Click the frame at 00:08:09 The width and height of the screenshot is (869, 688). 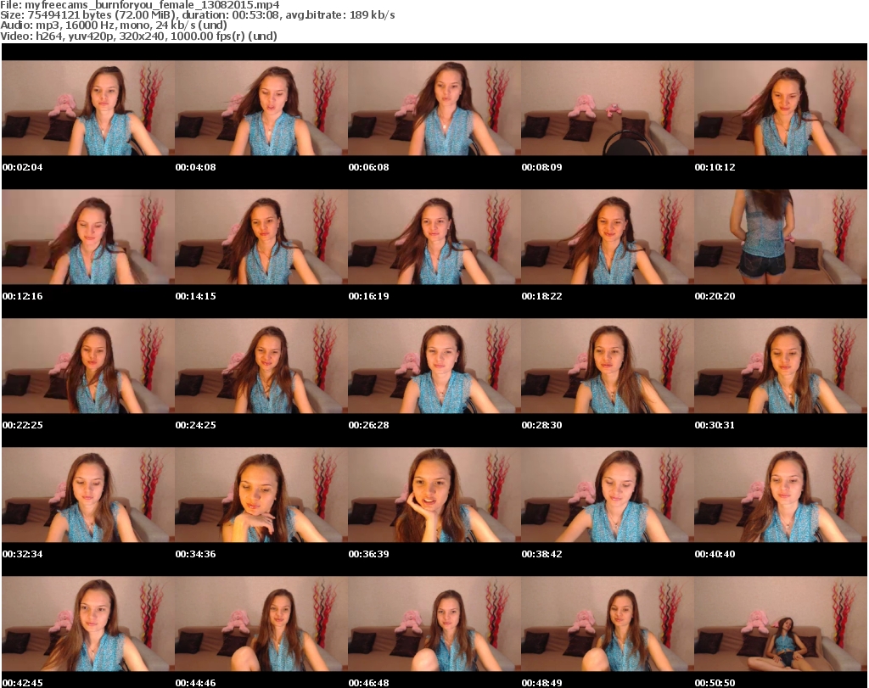[x=607, y=108]
